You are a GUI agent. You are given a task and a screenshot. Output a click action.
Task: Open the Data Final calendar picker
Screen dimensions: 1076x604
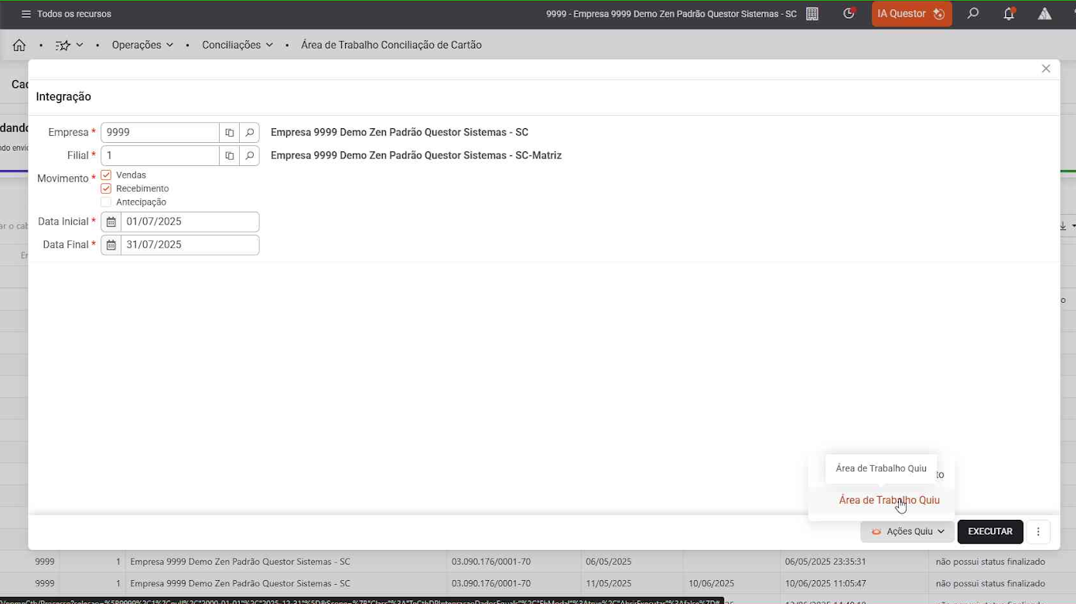tap(111, 246)
